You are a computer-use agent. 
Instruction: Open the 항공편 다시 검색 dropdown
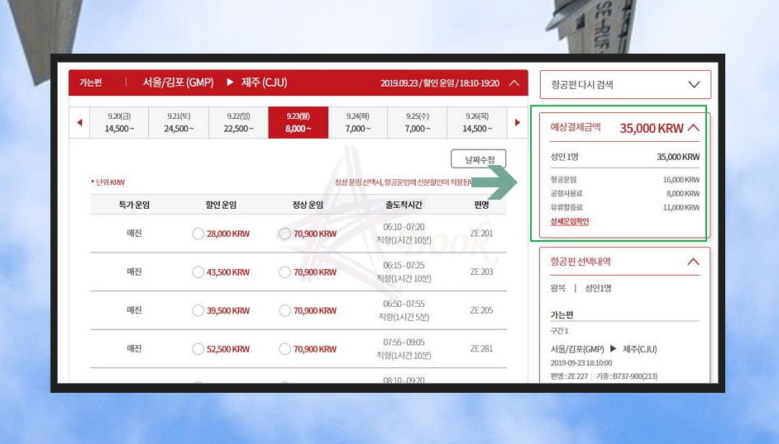625,85
